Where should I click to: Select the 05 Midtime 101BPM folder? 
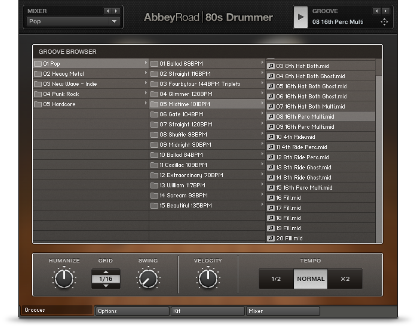207,104
